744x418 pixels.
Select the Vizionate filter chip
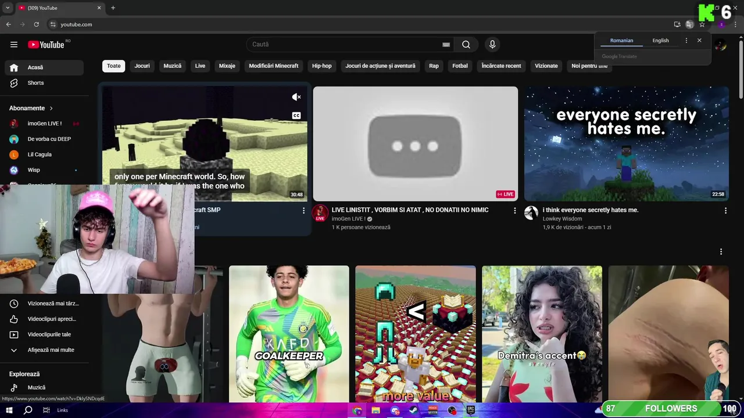pyautogui.click(x=546, y=66)
